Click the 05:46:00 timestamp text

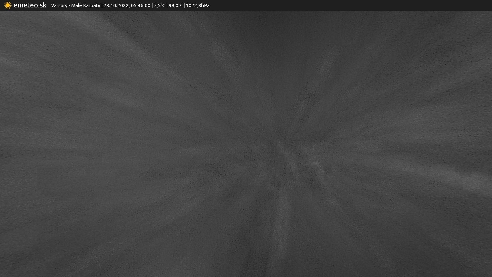(140, 6)
